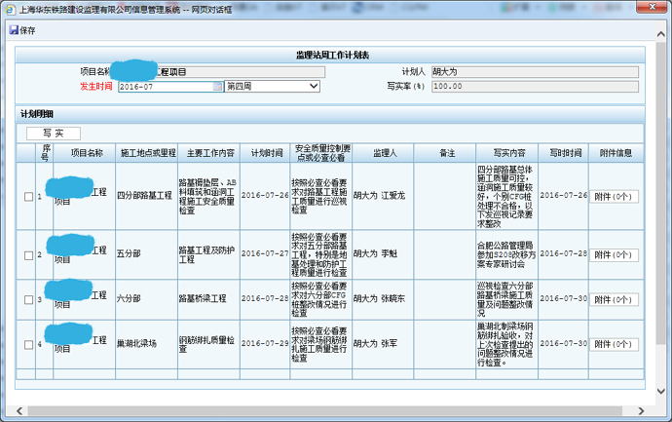This screenshot has width=672, height=422.
Task: Click the 计划人 field showing 胡大为
Action: (x=534, y=71)
